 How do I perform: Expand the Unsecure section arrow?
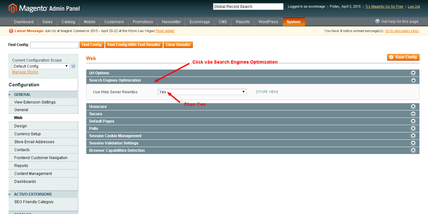(413, 107)
